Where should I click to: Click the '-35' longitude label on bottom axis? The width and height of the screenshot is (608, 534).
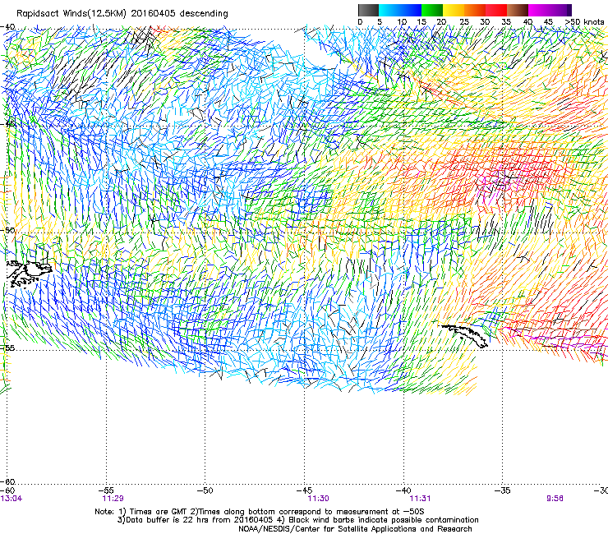click(503, 490)
